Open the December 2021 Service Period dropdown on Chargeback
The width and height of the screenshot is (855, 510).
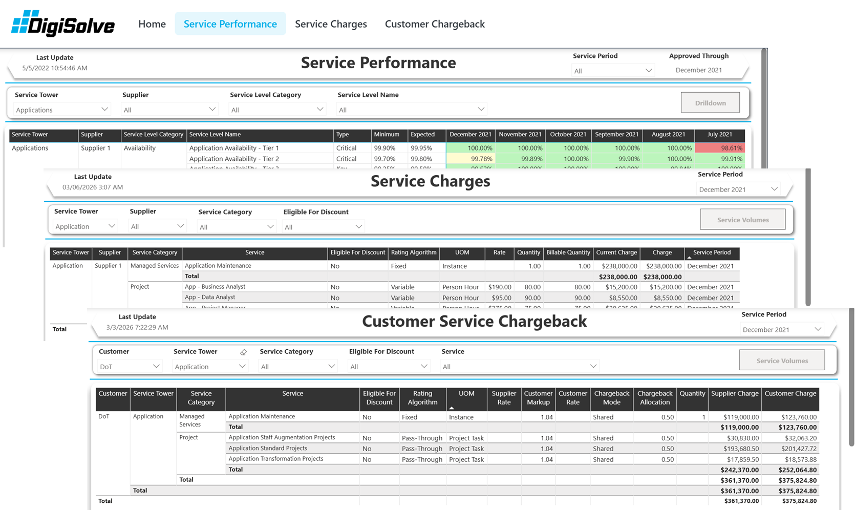coord(781,329)
